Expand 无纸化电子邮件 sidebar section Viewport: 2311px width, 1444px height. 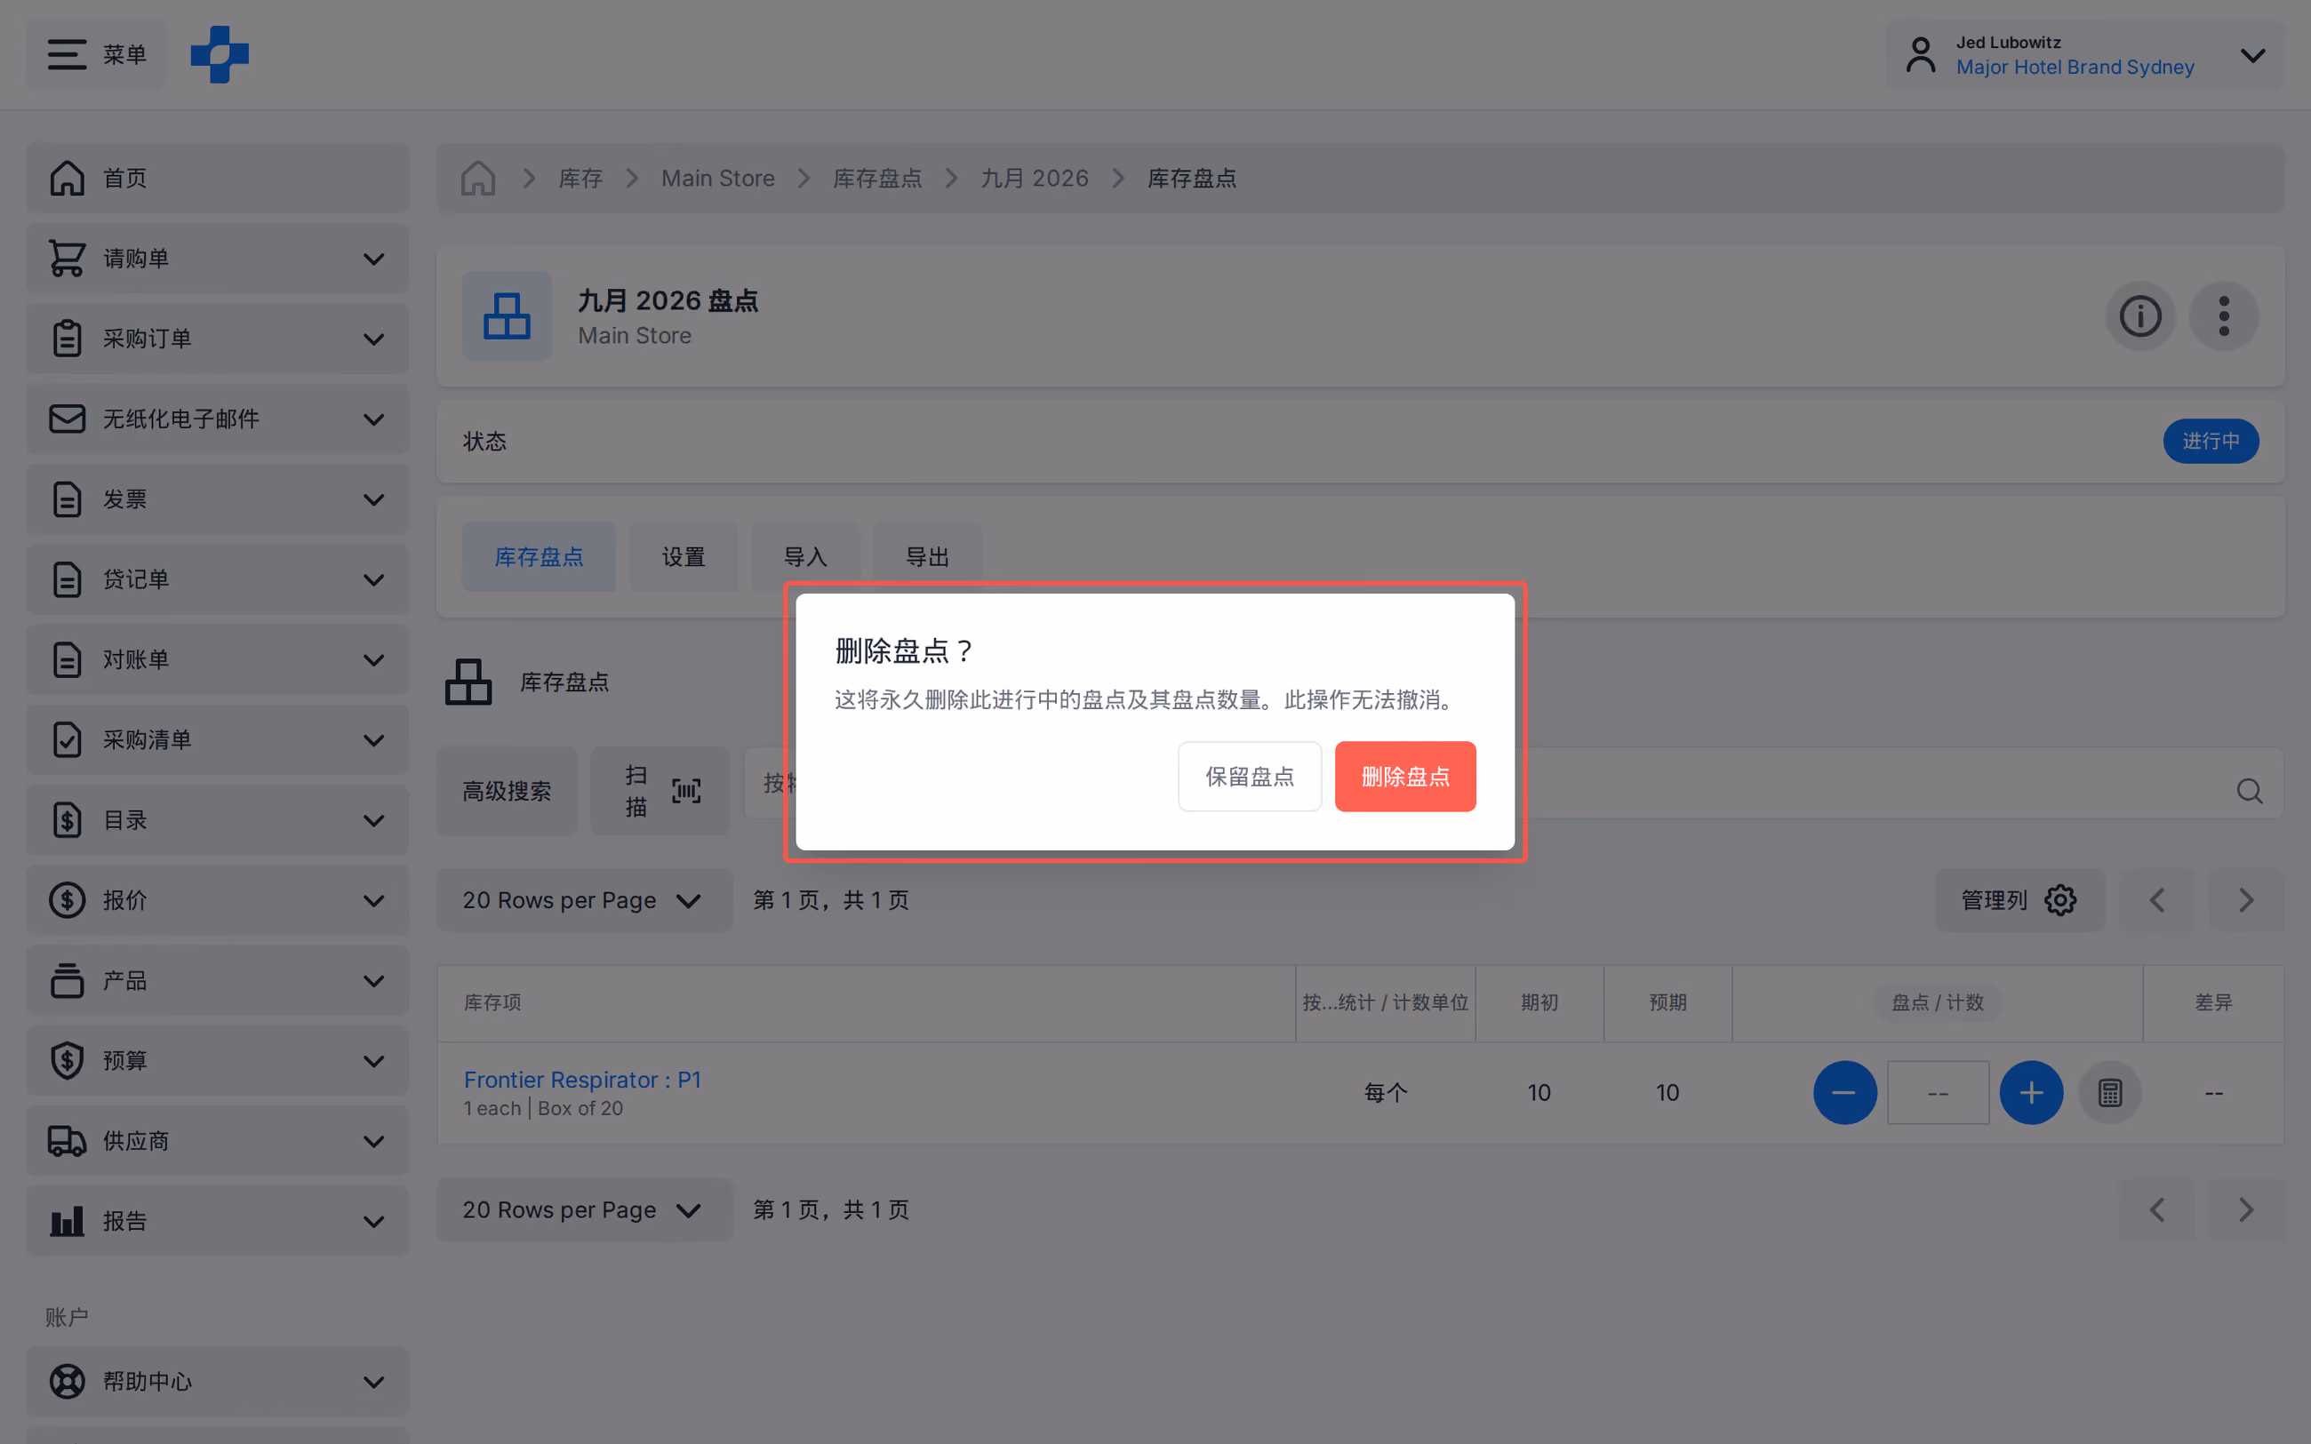pos(218,419)
